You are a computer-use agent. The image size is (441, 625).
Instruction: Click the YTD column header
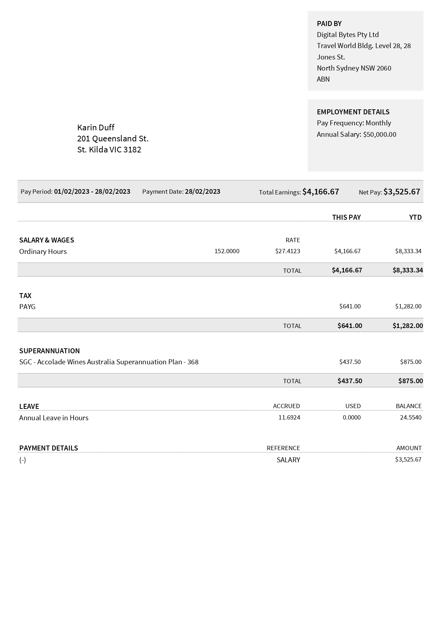[x=415, y=217]
